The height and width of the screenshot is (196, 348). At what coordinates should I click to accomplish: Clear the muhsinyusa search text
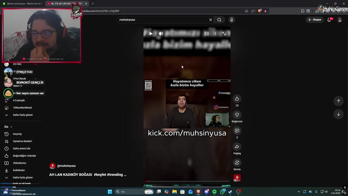[x=210, y=20]
